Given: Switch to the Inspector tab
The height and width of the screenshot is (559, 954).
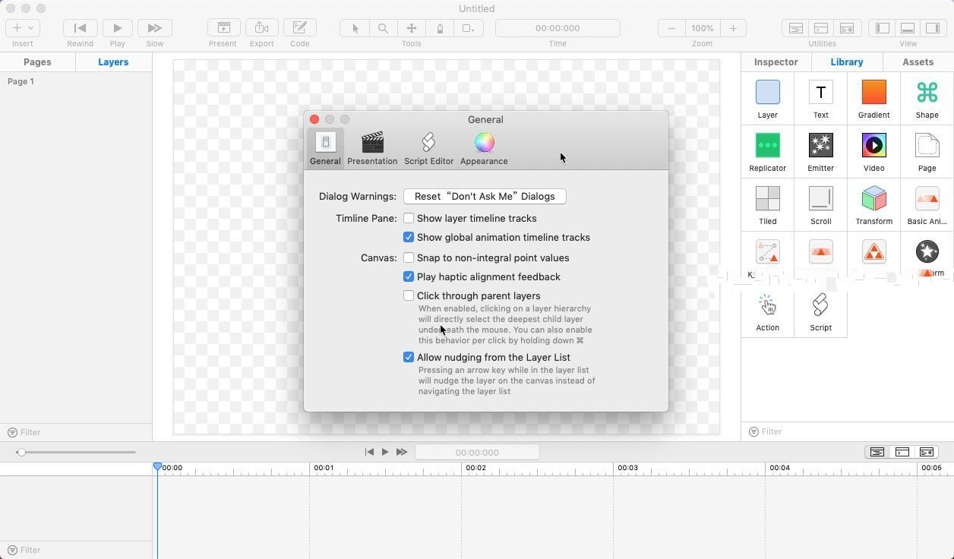Looking at the screenshot, I should (776, 62).
